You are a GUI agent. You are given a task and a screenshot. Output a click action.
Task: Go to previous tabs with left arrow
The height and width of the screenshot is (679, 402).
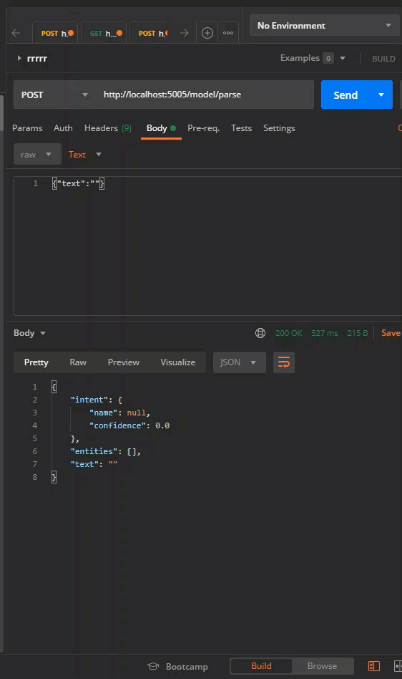pyautogui.click(x=16, y=33)
